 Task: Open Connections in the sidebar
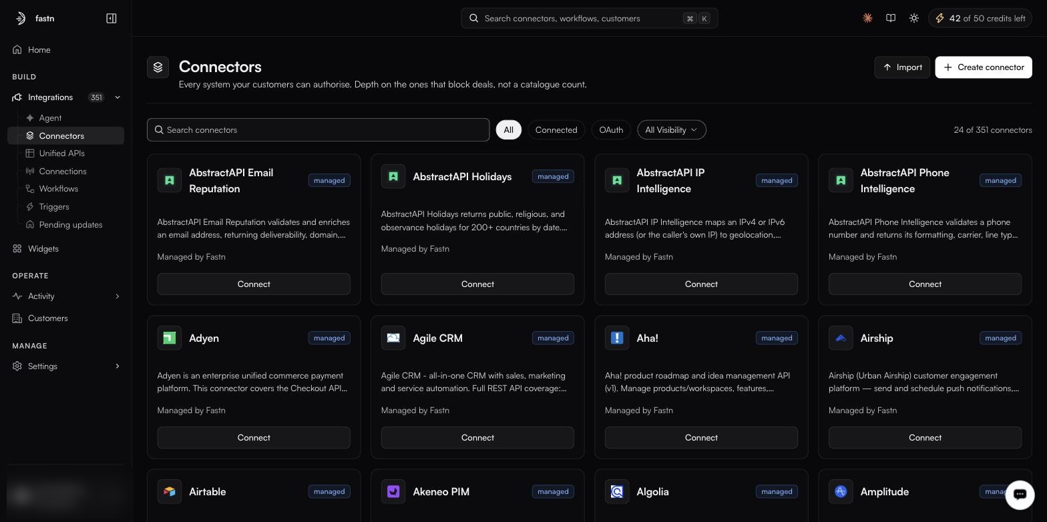tap(65, 171)
